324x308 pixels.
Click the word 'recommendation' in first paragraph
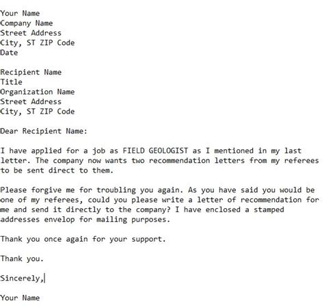(179, 161)
